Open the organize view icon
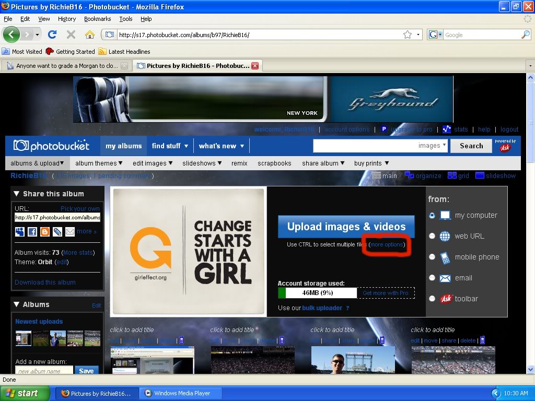The image size is (535, 401). click(x=409, y=175)
